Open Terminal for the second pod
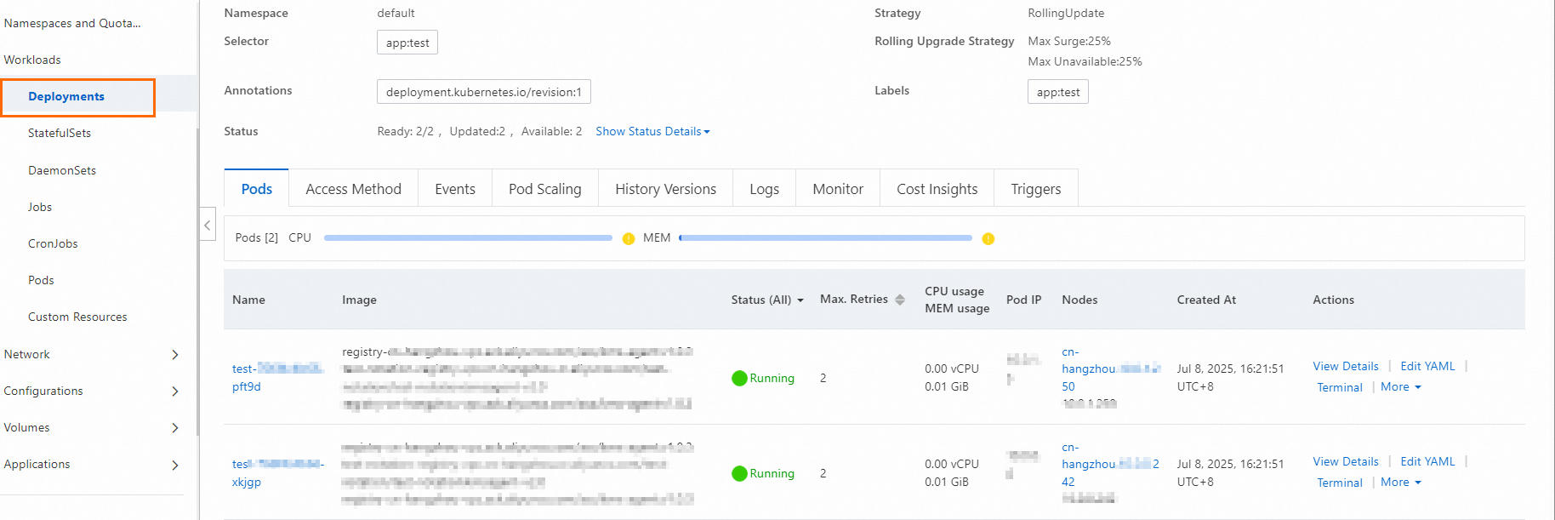Image resolution: width=1555 pixels, height=520 pixels. pyautogui.click(x=1339, y=483)
